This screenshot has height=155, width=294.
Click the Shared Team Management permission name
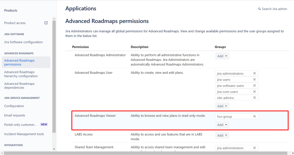94,147
